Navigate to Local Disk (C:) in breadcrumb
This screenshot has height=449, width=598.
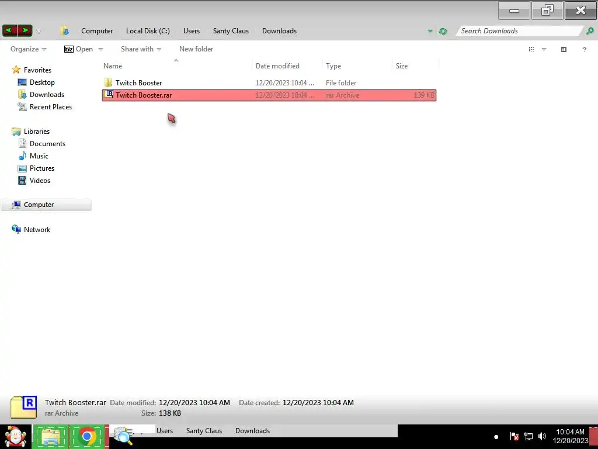tap(148, 31)
